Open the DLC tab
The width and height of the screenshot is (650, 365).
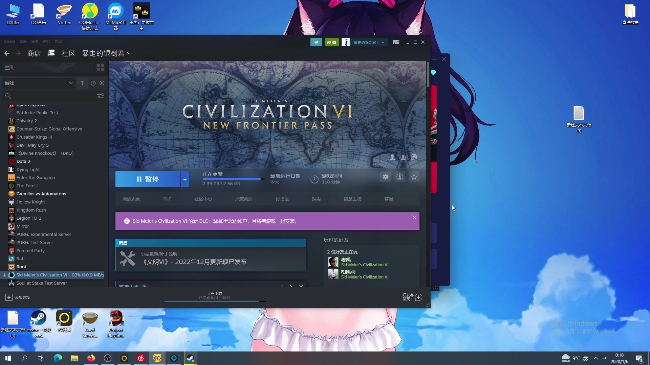167,199
